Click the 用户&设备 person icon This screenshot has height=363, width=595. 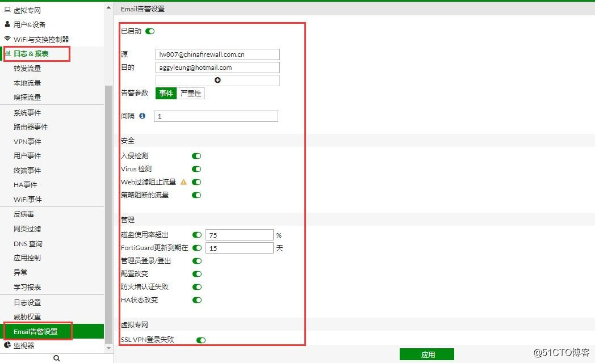pyautogui.click(x=7, y=24)
